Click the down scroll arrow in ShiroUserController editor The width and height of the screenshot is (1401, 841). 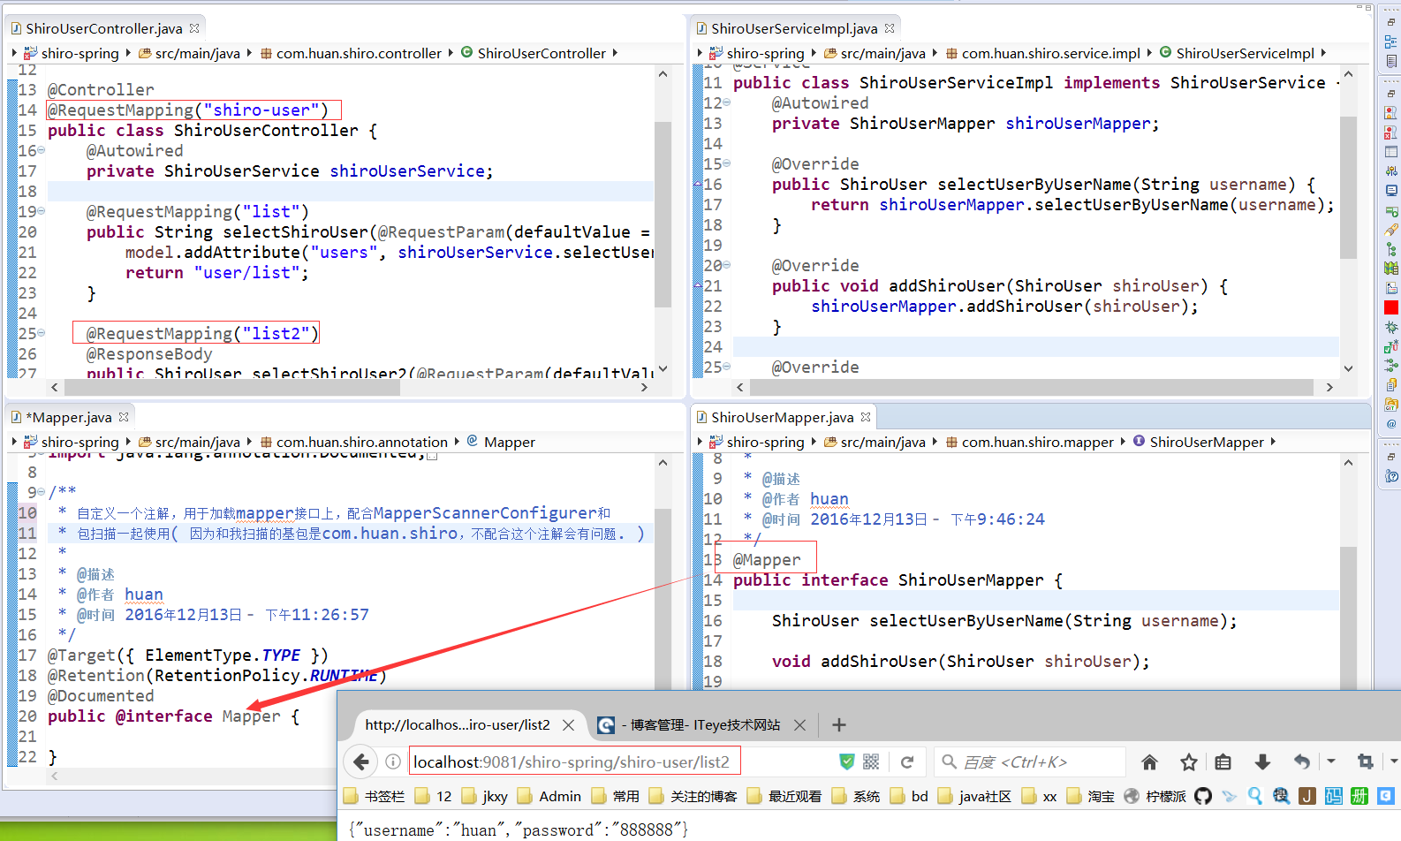pos(663,369)
